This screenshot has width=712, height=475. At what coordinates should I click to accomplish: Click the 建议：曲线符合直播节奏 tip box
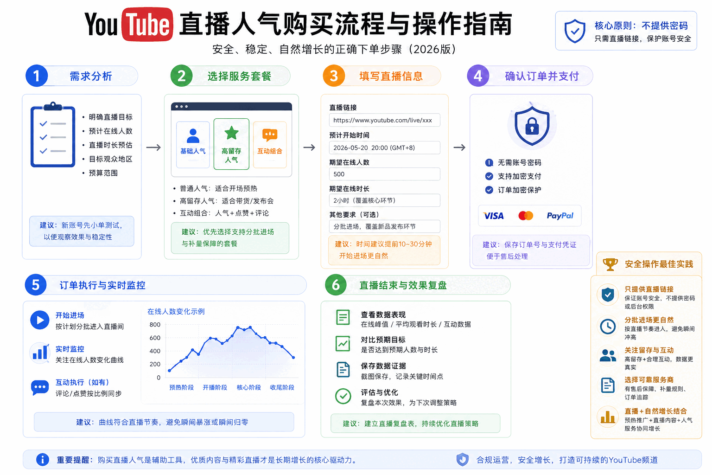click(164, 422)
